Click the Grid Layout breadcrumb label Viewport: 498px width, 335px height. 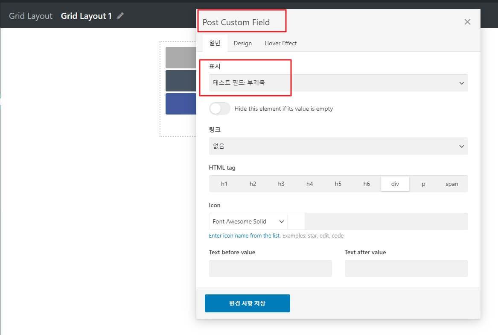click(x=30, y=16)
